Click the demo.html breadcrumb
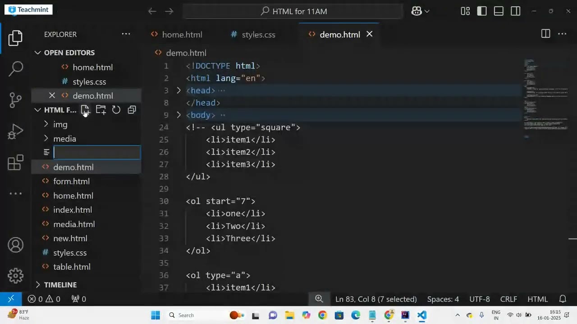 click(186, 53)
